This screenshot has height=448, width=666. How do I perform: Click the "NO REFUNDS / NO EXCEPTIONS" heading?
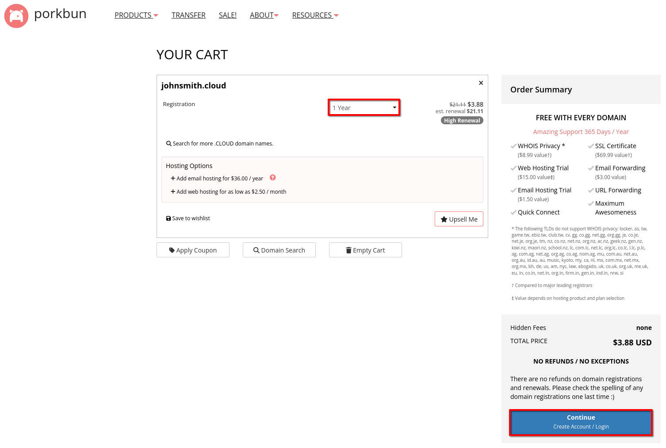click(x=581, y=361)
